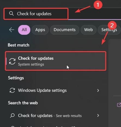This screenshot has height=127, width=121.
Task: Click the red circle labeled 1
Action: pyautogui.click(x=98, y=5)
